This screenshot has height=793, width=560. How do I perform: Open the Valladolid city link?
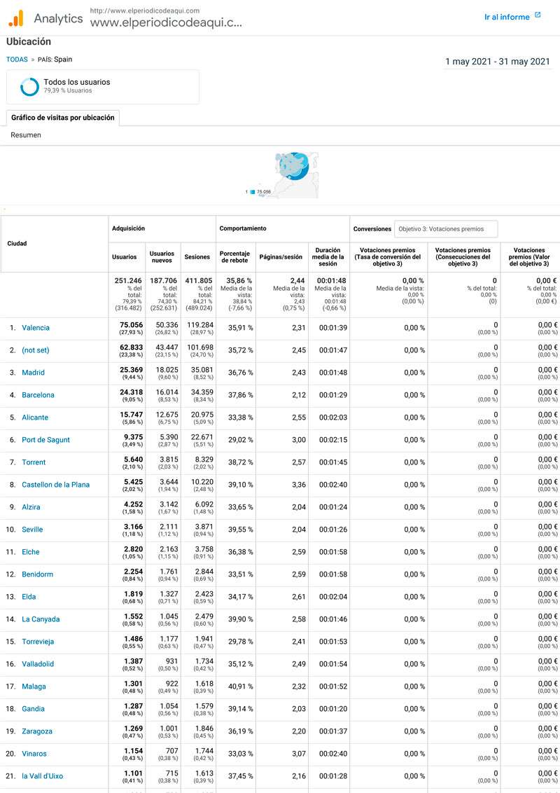[37, 664]
